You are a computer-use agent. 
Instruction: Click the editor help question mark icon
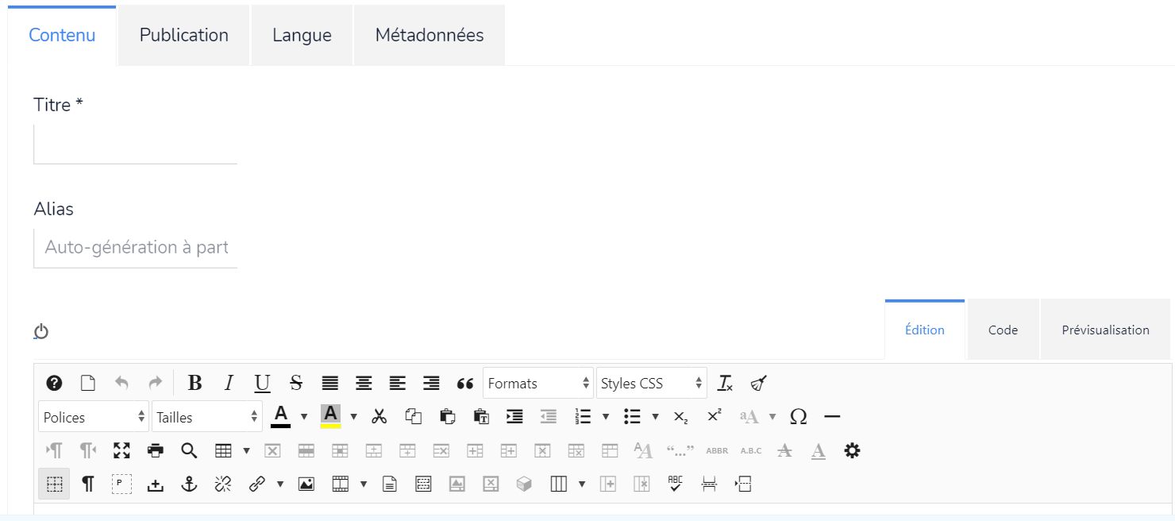[54, 384]
